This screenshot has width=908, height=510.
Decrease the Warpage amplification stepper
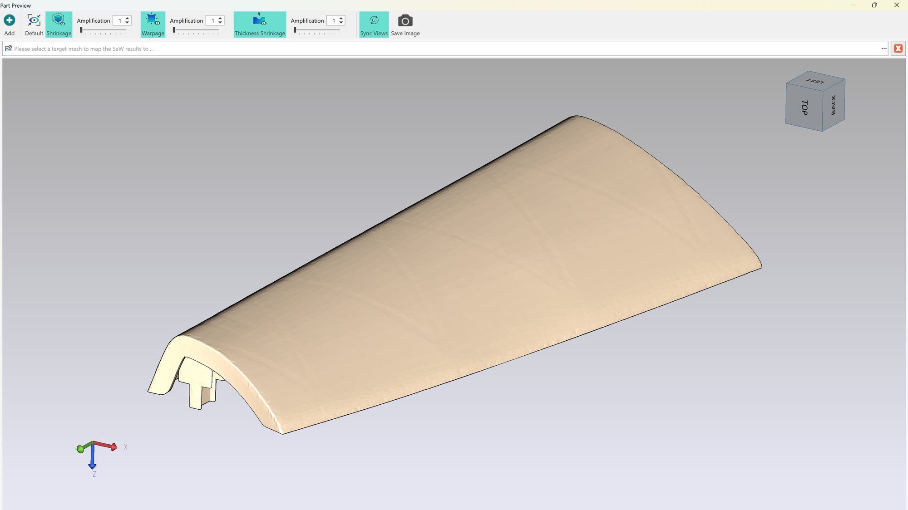[x=221, y=23]
